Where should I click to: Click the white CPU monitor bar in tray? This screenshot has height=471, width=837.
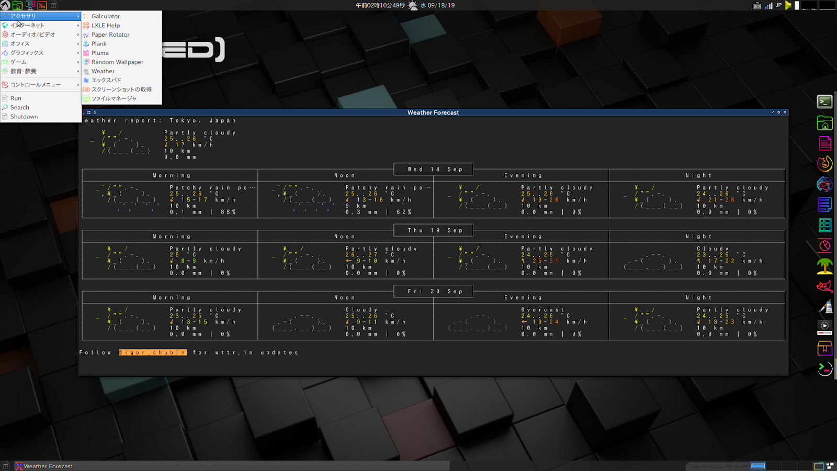coord(797,5)
